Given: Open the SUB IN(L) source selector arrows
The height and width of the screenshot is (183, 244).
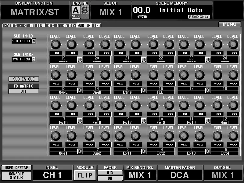Looking at the screenshot, I should [34, 41].
